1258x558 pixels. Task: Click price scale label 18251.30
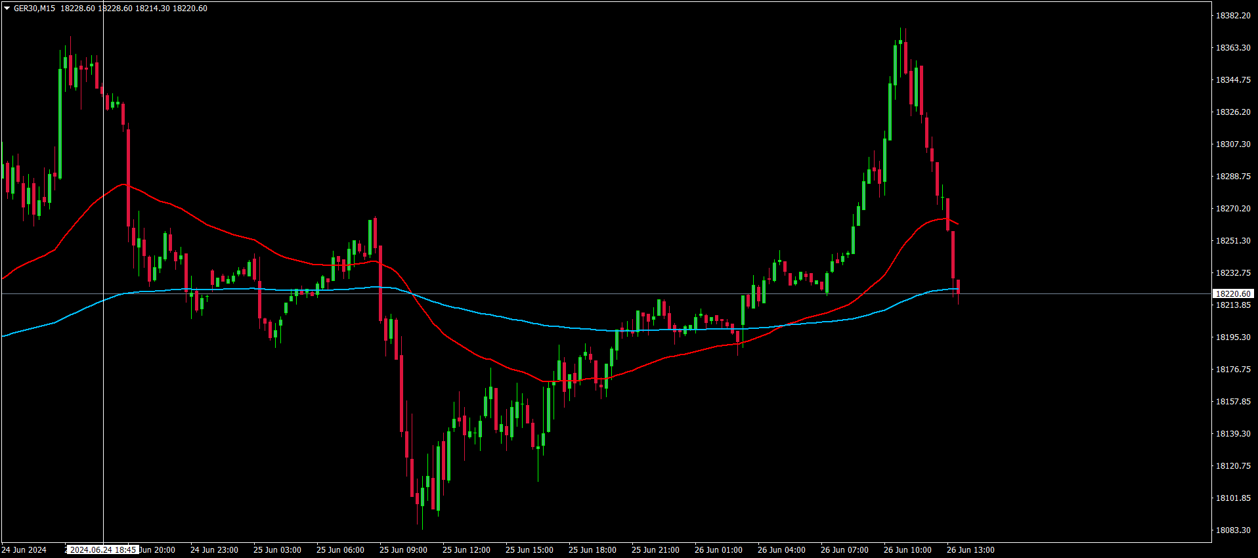(1233, 241)
